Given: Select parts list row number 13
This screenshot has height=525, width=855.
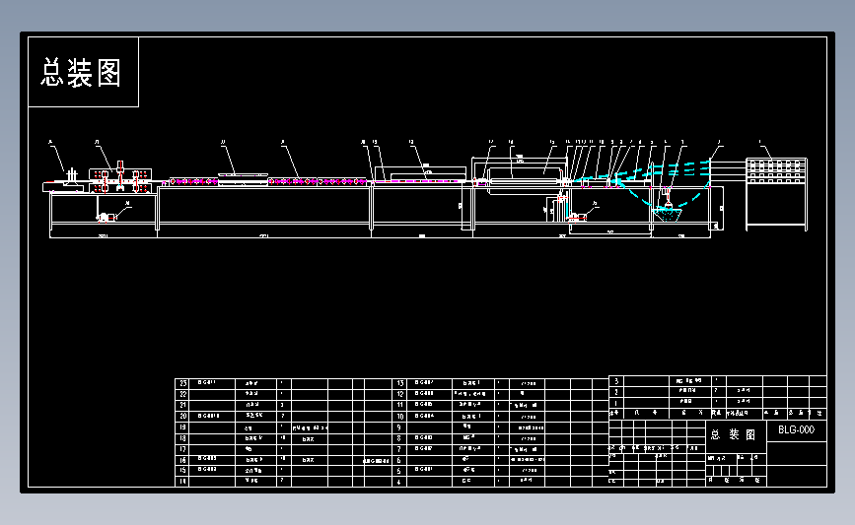Looking at the screenshot, I should (501, 383).
